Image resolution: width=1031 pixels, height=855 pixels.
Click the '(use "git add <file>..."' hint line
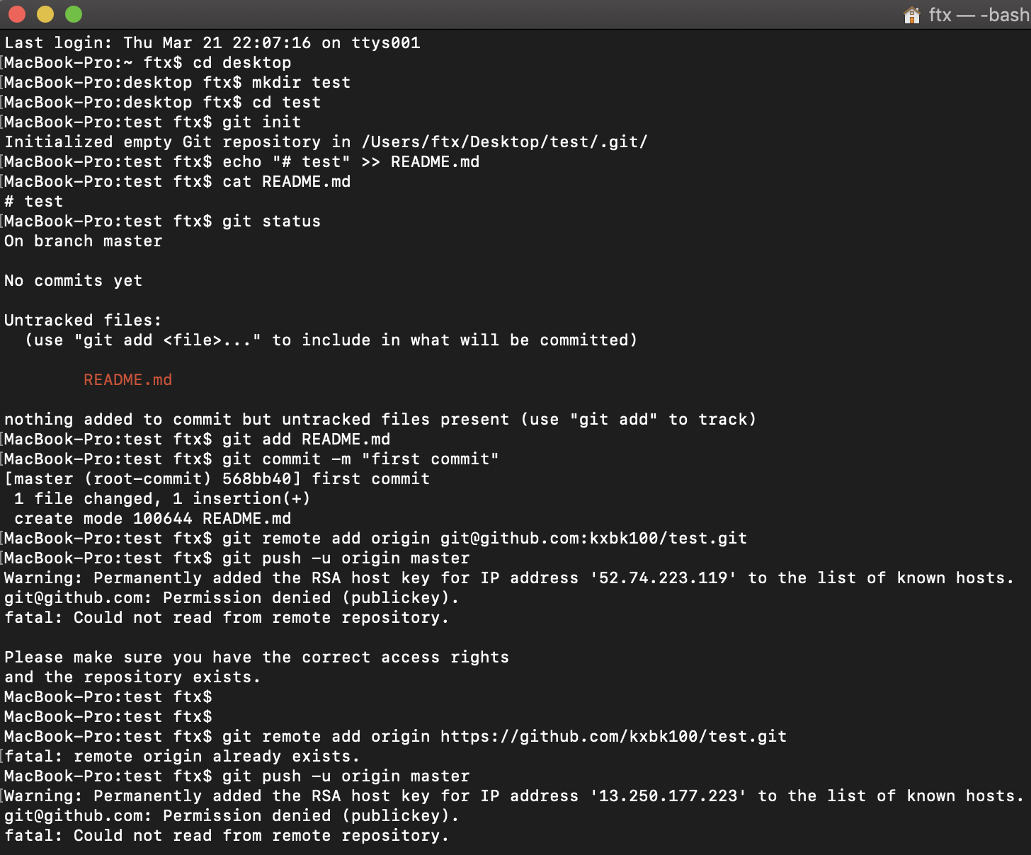coord(331,340)
